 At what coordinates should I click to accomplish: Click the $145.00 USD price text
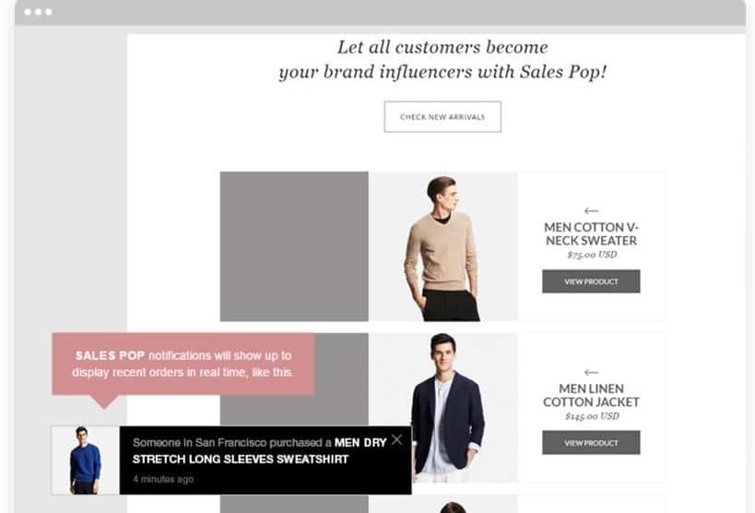coord(592,416)
